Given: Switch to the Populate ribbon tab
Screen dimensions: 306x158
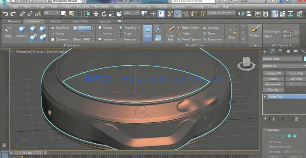Looking at the screenshot, I should coord(104,21).
